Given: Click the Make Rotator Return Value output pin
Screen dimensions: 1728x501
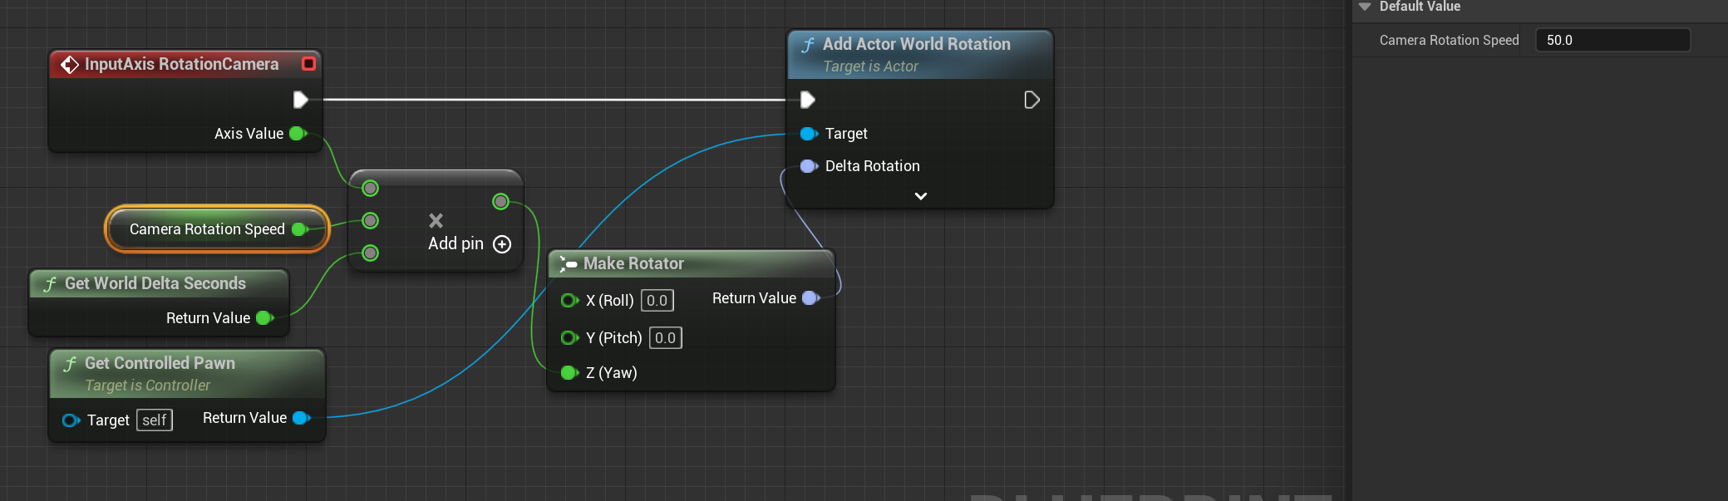Looking at the screenshot, I should pyautogui.click(x=811, y=298).
